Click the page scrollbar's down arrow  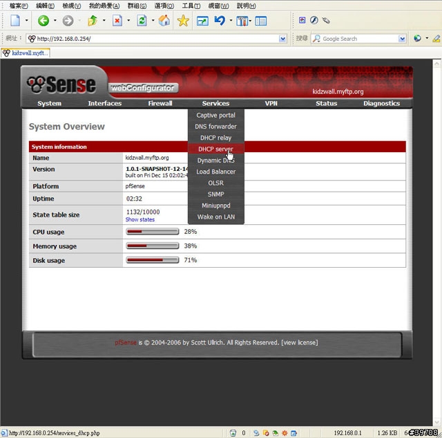click(436, 422)
